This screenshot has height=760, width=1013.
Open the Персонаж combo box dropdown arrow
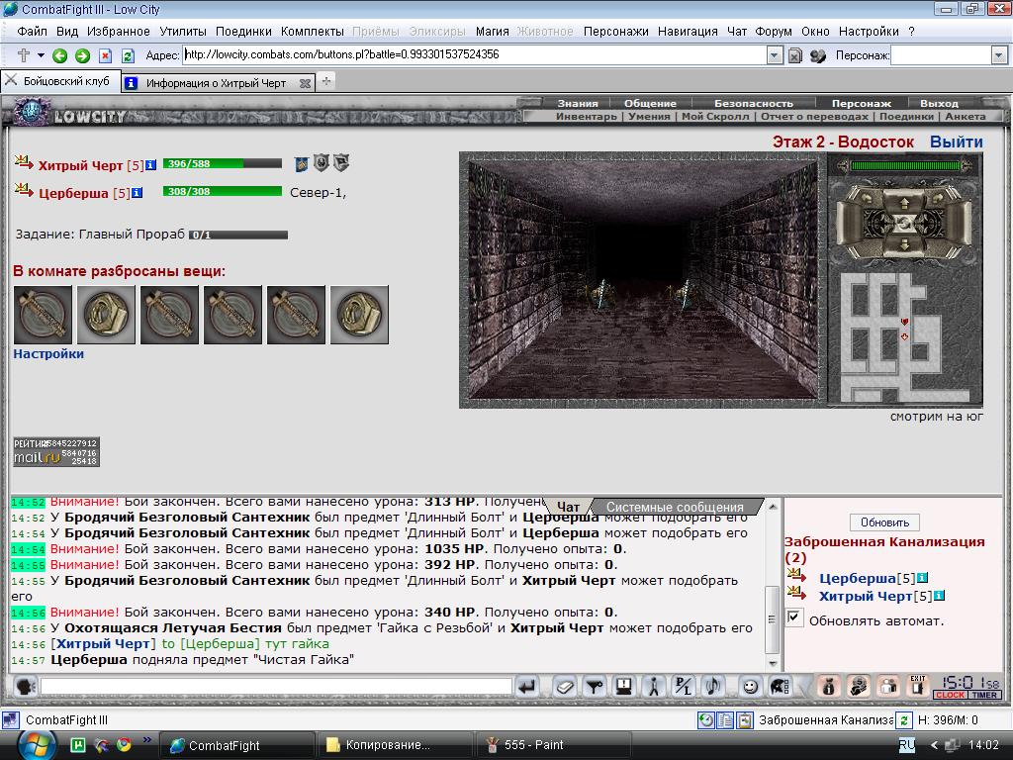[x=999, y=55]
